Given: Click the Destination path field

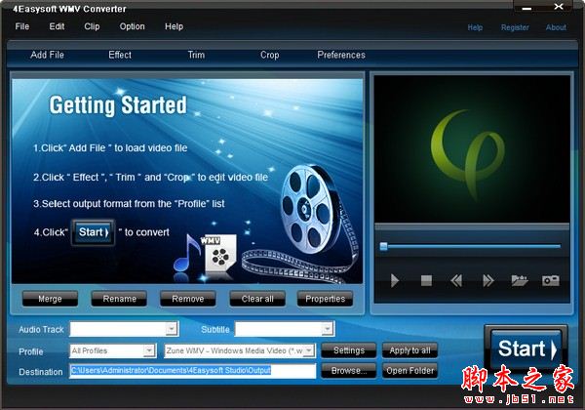Looking at the screenshot, I should [192, 371].
